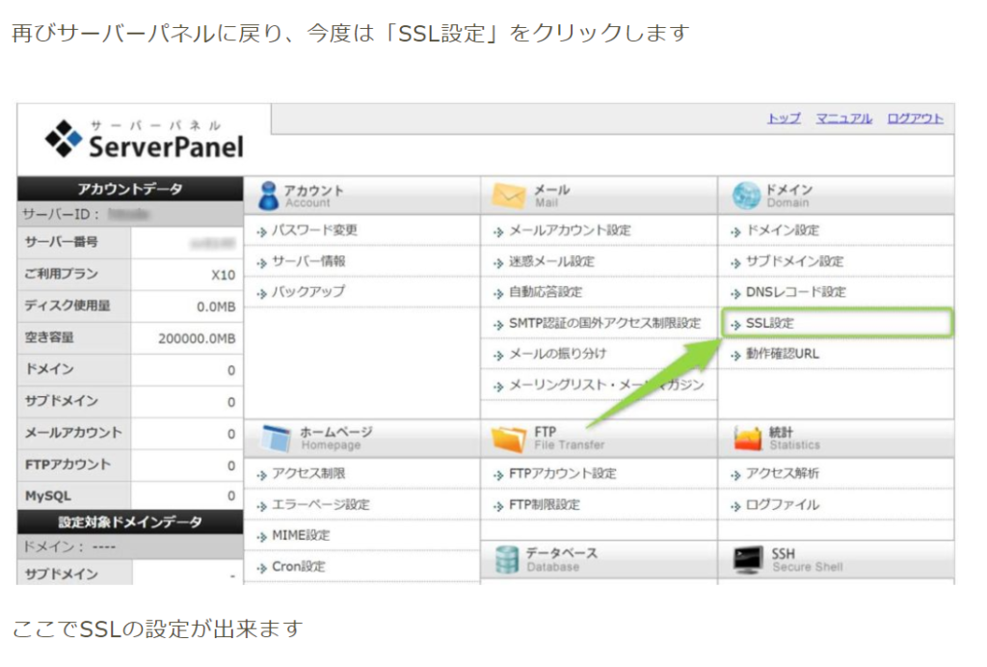This screenshot has width=987, height=667.
Task: Click the 統計 Statistics section title
Action: pyautogui.click(x=794, y=438)
